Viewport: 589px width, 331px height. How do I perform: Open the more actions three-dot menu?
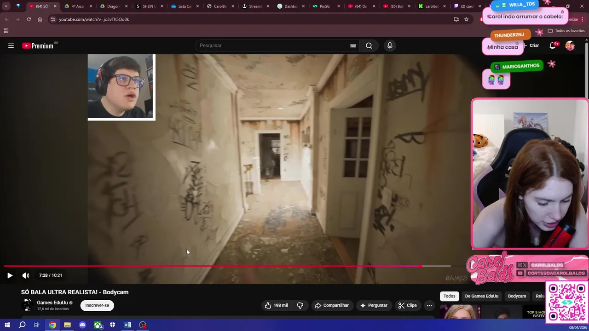tap(429, 305)
